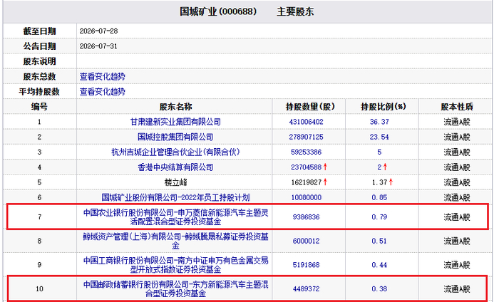Click red up arrow beside 23704588
Screen dimensions: 499x302
click(325, 167)
